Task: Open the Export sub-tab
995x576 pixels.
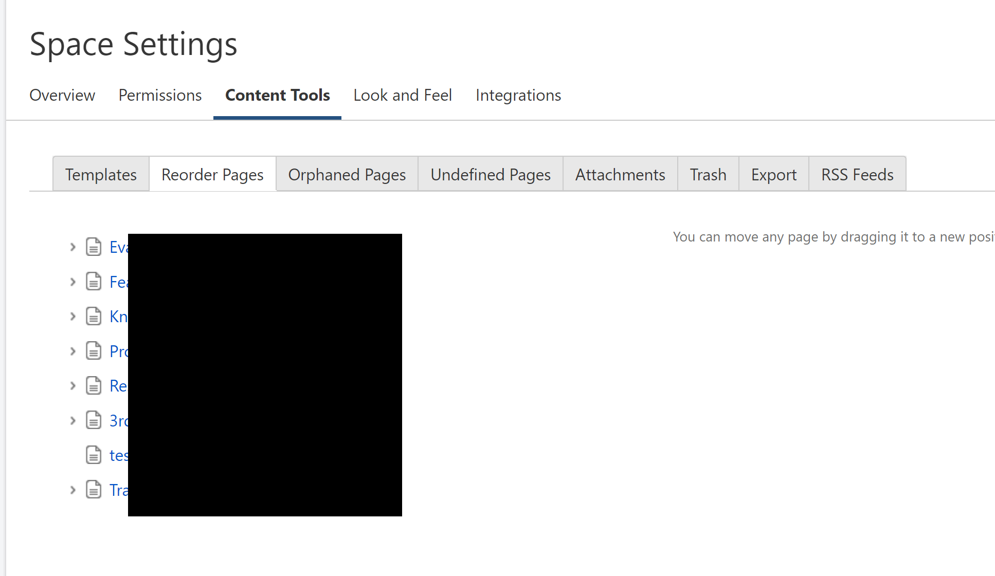Action: tap(774, 174)
